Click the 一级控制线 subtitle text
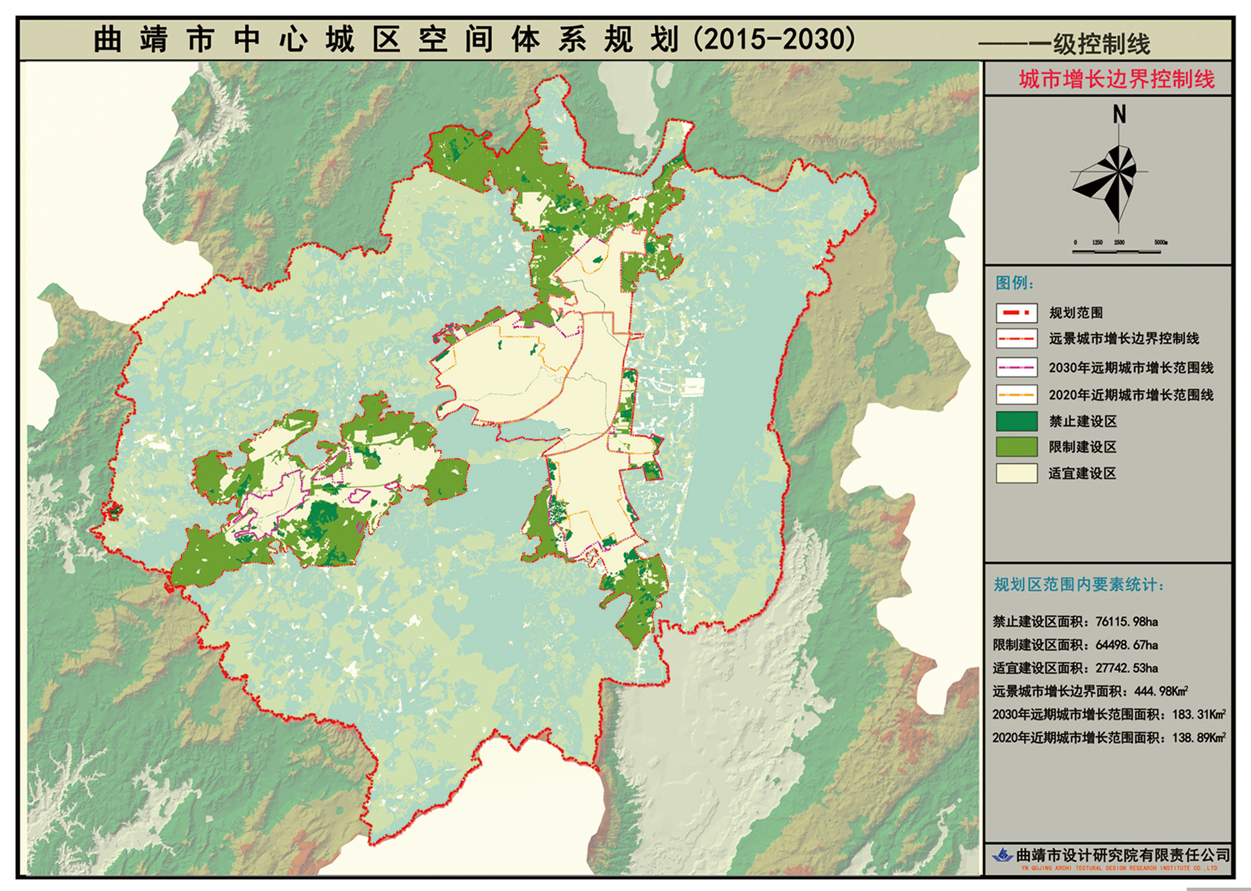The image size is (1251, 891). (x=1088, y=45)
